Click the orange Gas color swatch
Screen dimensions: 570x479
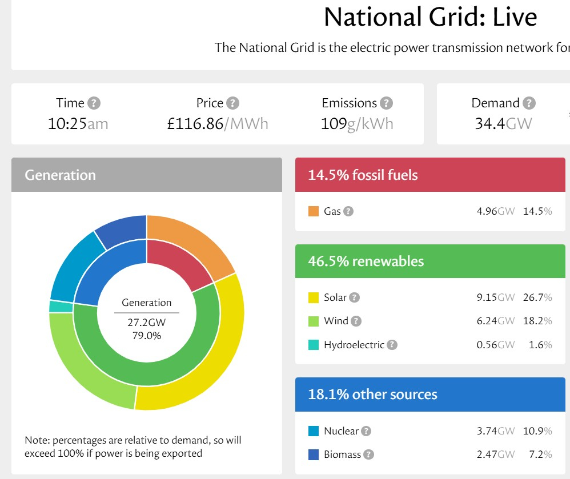314,211
